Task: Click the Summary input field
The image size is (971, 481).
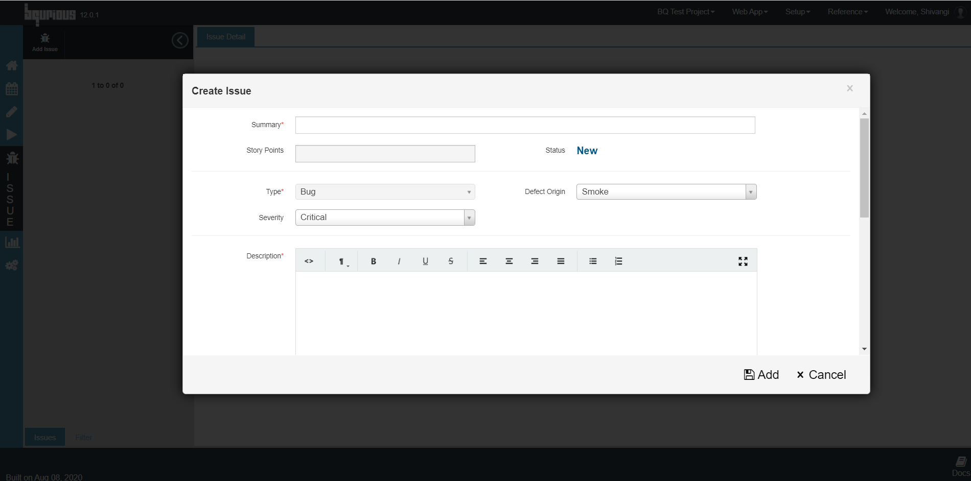Action: coord(525,125)
